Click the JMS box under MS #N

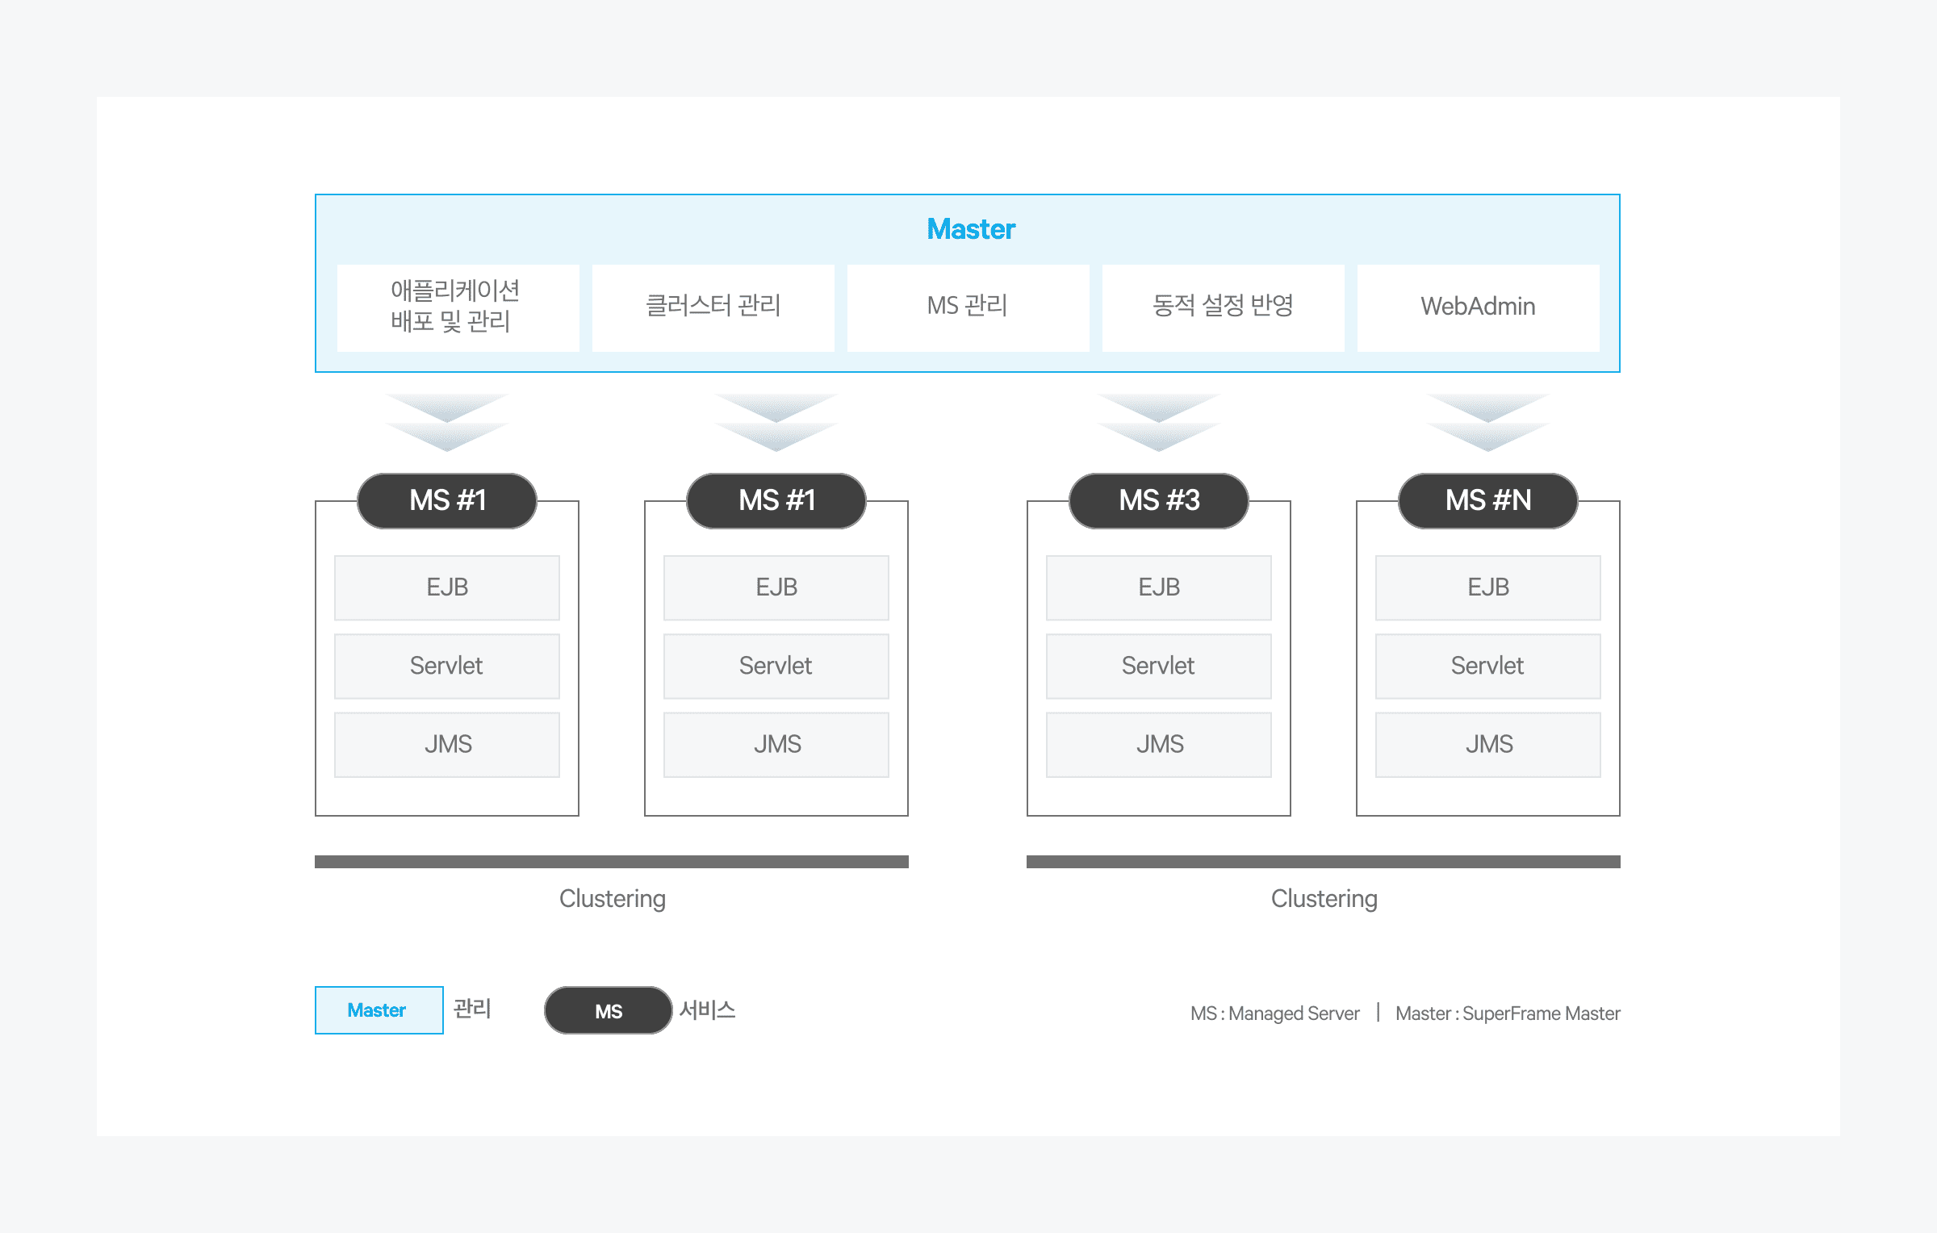pos(1487,744)
